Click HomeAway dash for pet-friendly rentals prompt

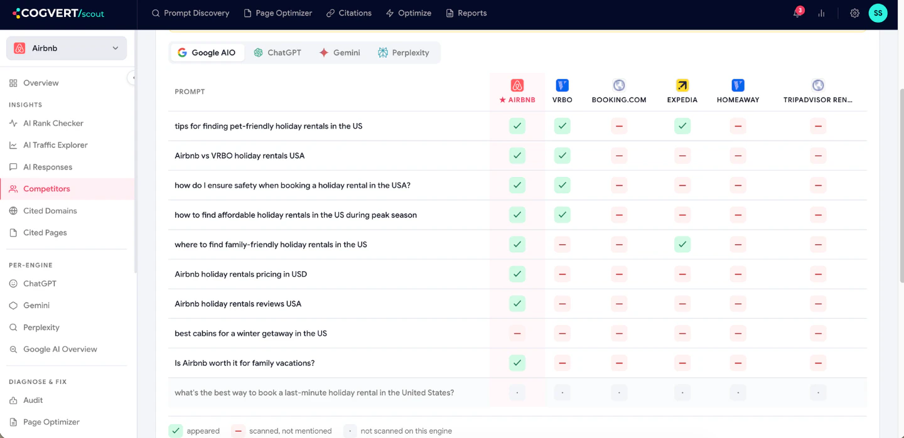click(x=738, y=126)
